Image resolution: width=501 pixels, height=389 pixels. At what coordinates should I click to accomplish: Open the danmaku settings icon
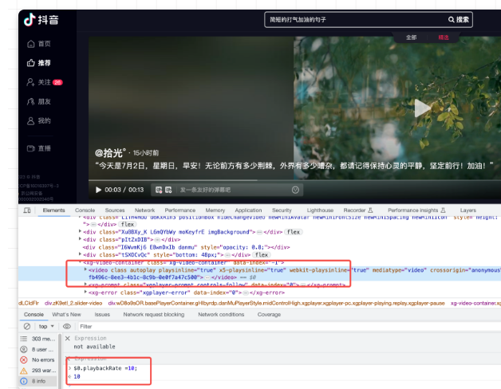pyautogui.click(x=168, y=190)
